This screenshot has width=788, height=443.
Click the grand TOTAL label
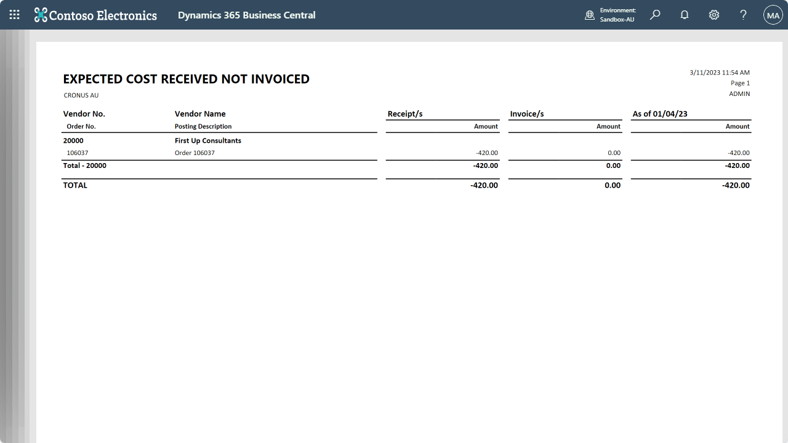point(75,185)
